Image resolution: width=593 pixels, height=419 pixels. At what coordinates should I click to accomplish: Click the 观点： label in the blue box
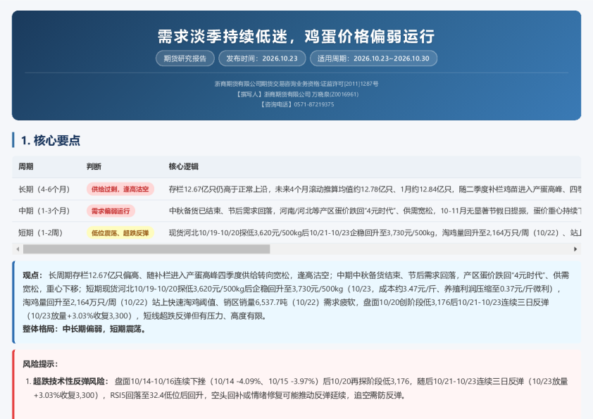32,275
